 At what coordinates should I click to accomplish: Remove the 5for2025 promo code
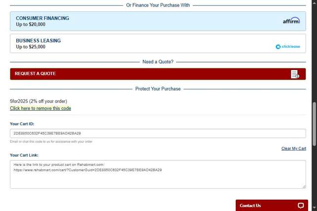pyautogui.click(x=41, y=108)
